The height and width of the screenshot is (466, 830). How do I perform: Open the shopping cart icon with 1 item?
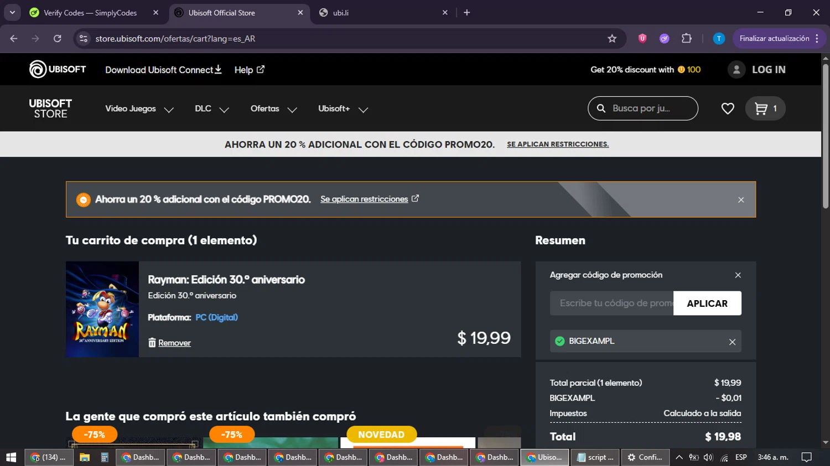coord(765,108)
